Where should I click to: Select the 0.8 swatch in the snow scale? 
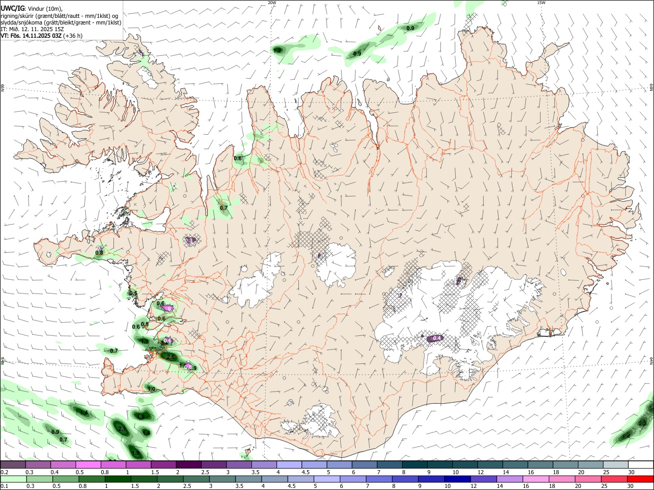tap(113, 464)
